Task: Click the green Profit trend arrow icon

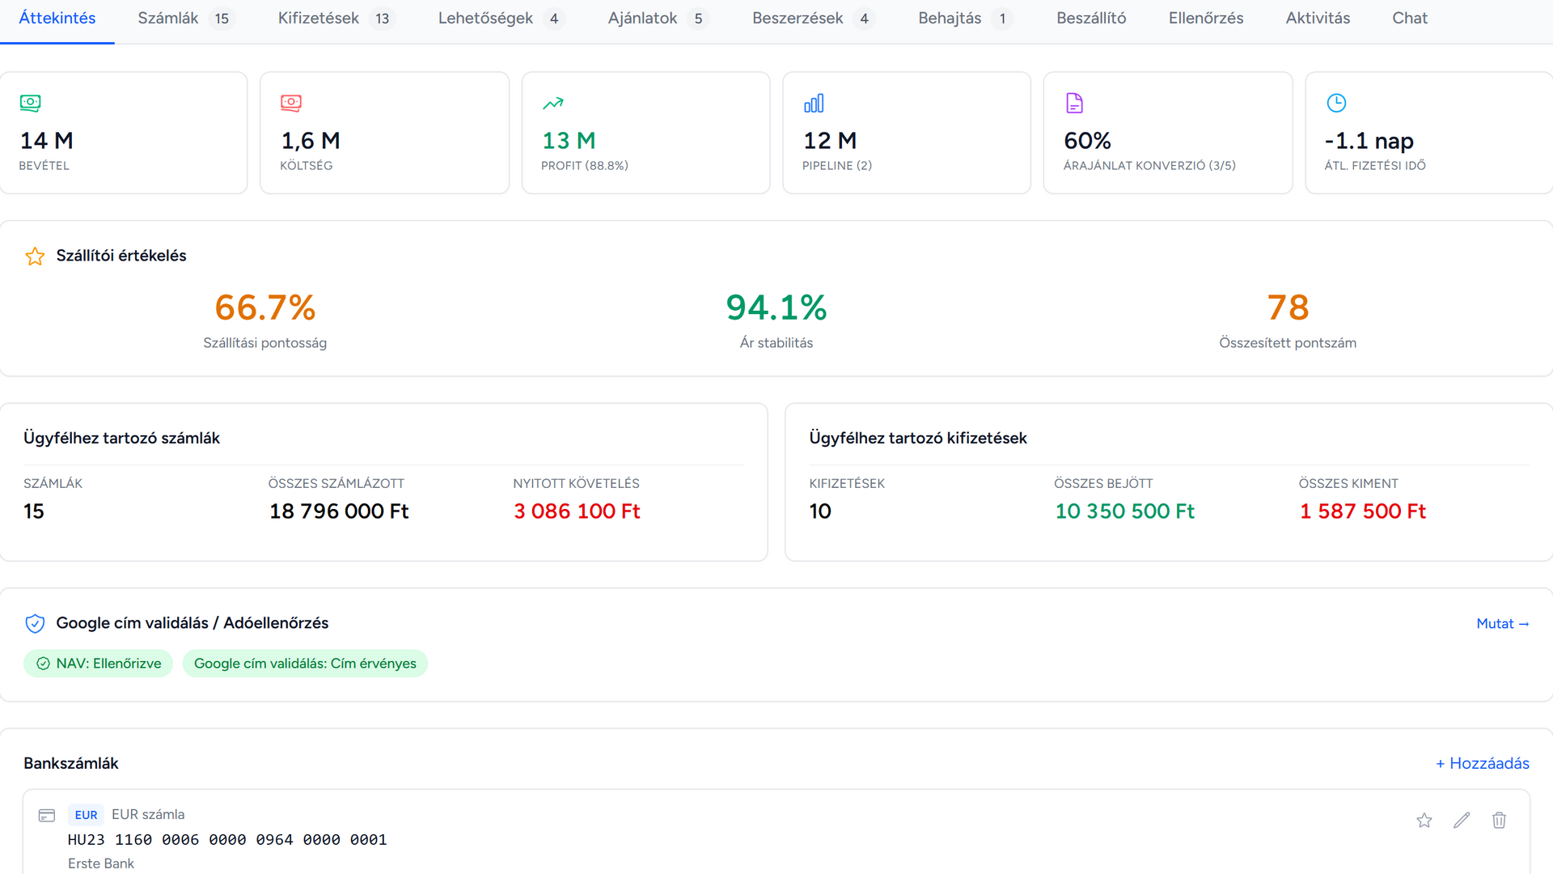Action: tap(553, 103)
